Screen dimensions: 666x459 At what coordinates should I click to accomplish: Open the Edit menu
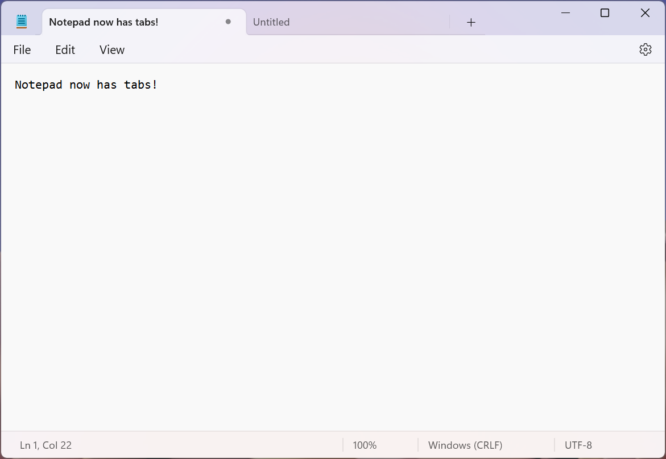click(x=65, y=50)
